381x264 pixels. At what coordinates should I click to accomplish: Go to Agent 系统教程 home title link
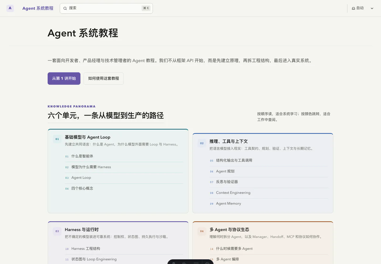tap(38, 8)
